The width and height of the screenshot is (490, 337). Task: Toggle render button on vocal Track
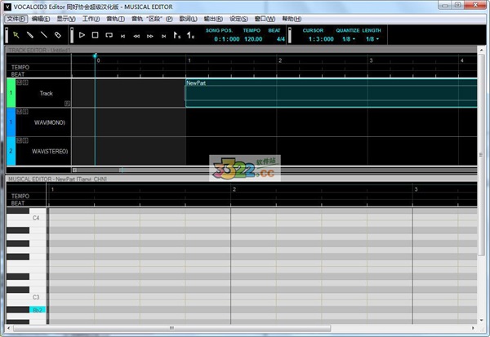(67, 103)
